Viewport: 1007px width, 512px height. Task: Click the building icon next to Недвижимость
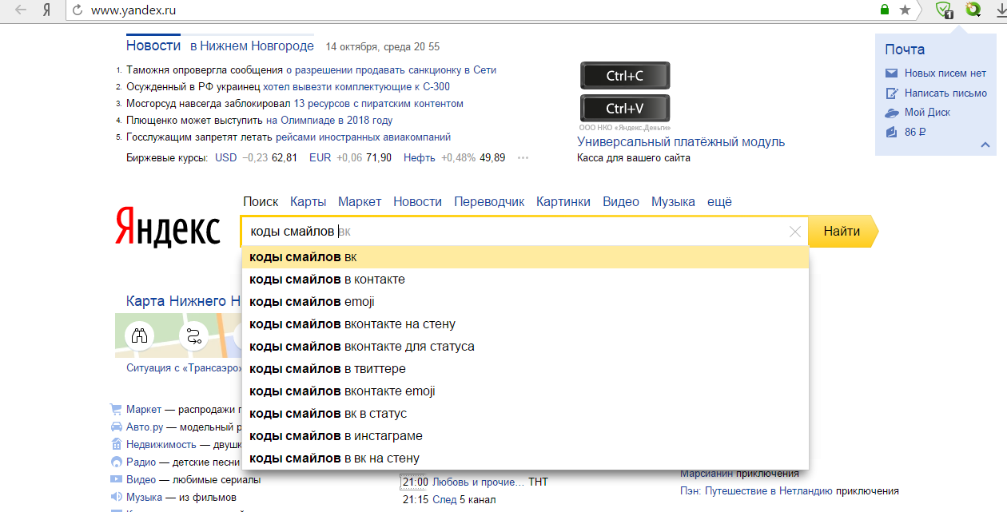[x=117, y=444]
